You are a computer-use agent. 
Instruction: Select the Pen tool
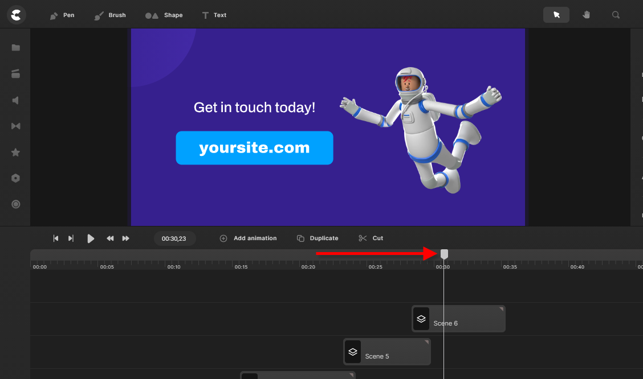click(62, 15)
